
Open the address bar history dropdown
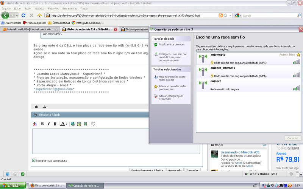(230, 15)
